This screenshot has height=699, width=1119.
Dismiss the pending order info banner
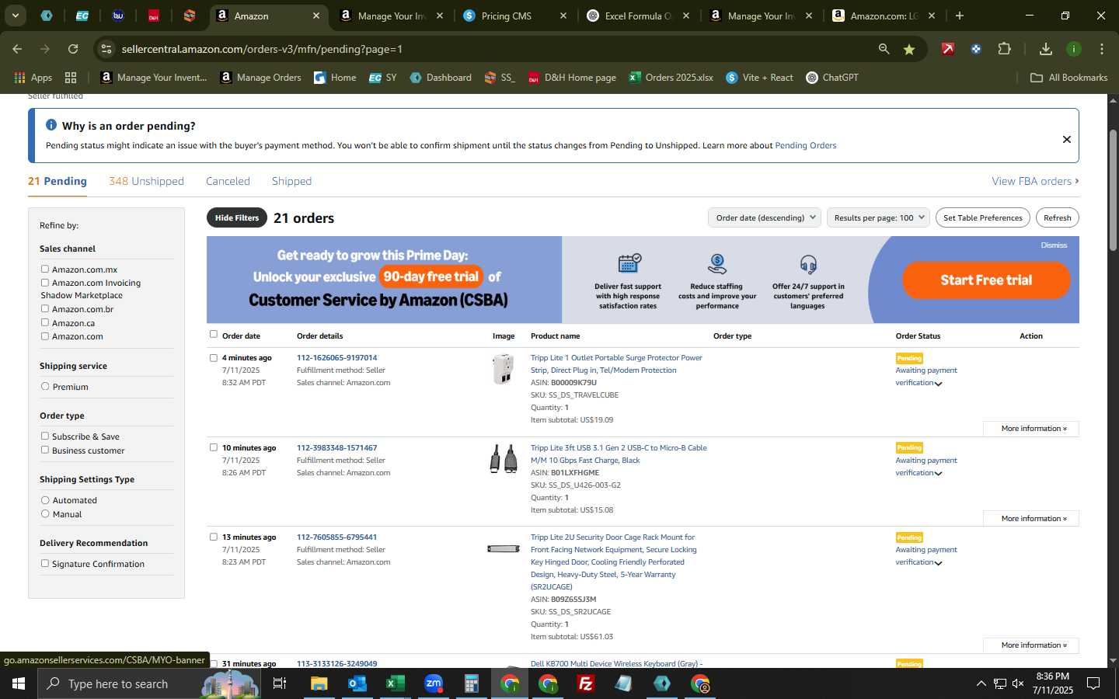[x=1066, y=139]
